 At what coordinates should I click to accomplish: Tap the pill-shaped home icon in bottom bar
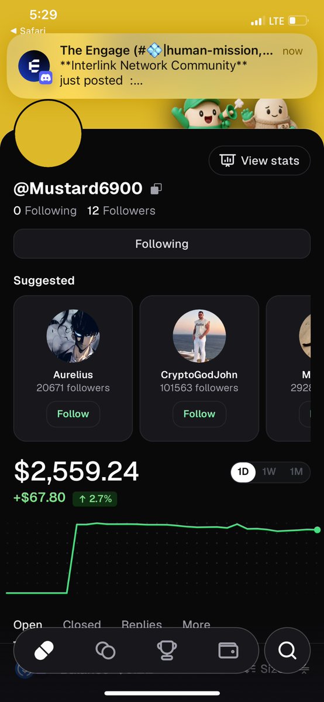click(x=44, y=650)
